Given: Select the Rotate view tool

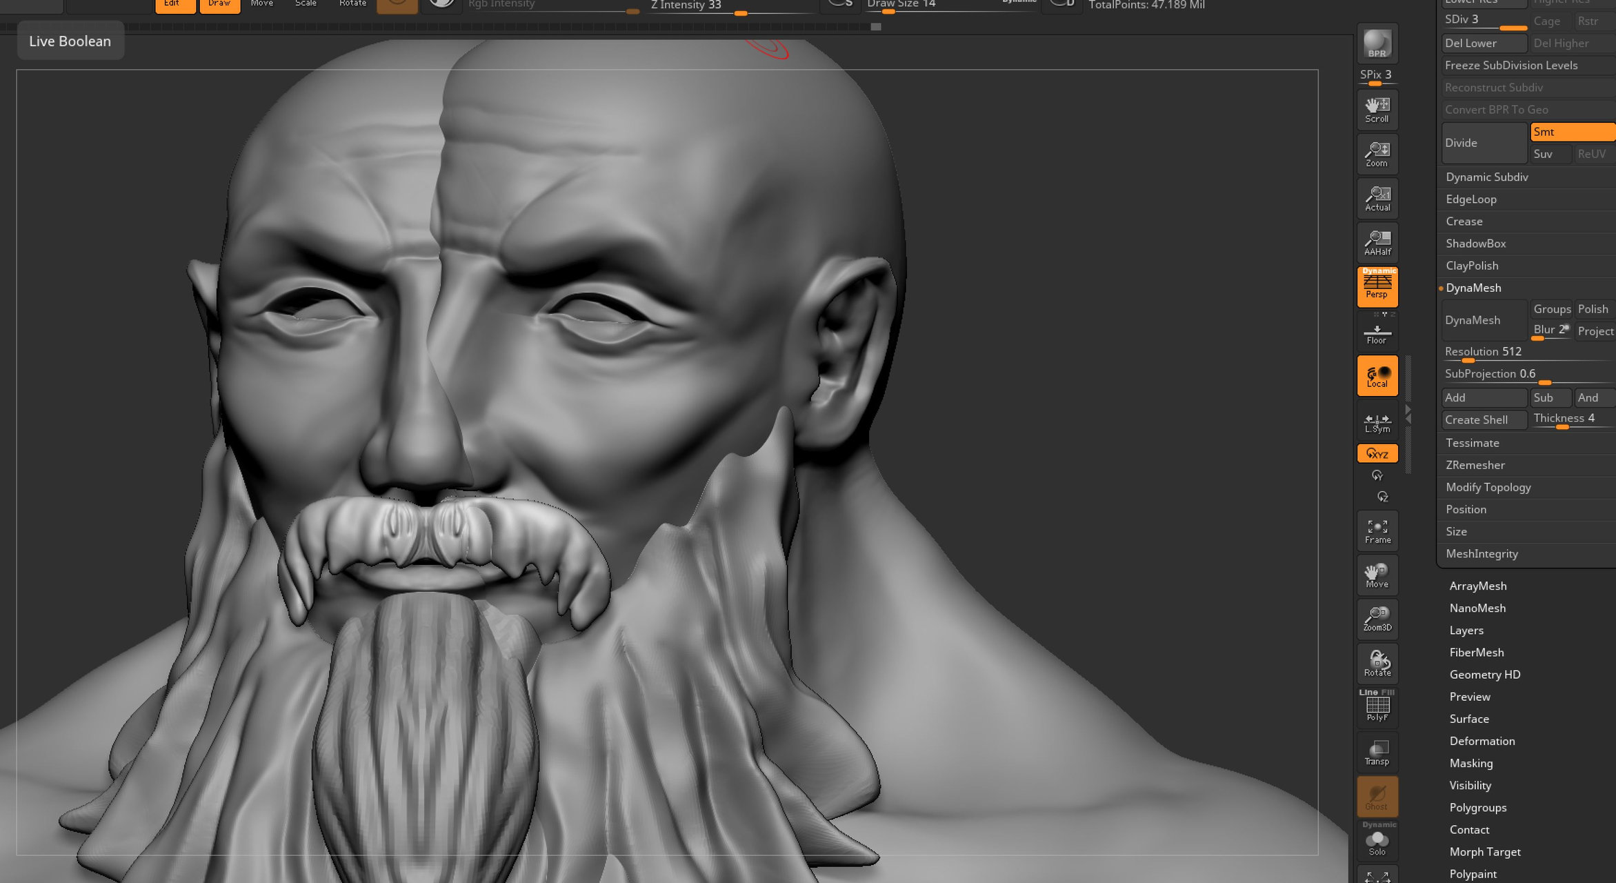Looking at the screenshot, I should [x=1377, y=664].
